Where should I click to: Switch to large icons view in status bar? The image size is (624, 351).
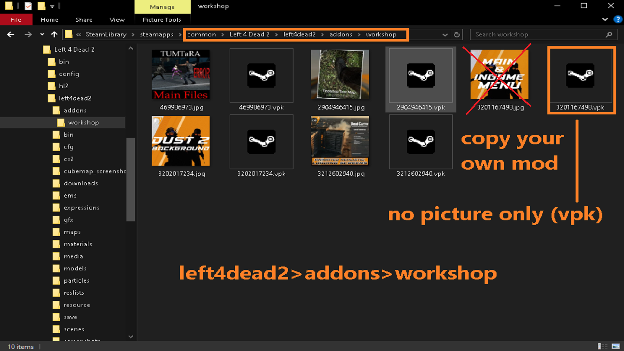(616, 346)
